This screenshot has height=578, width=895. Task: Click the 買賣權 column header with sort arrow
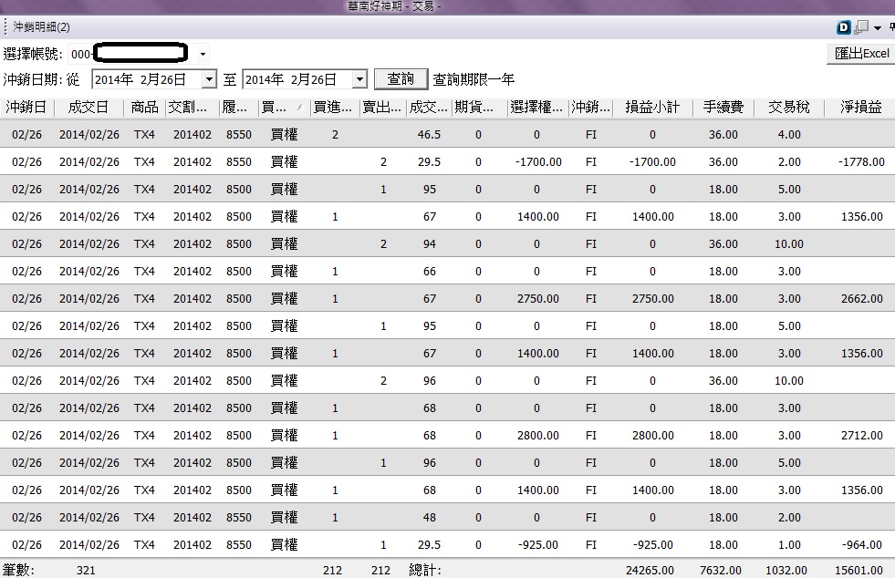284,108
